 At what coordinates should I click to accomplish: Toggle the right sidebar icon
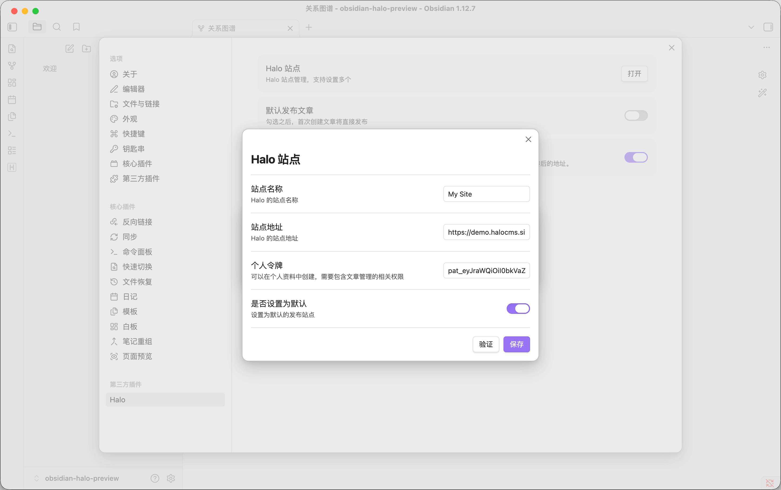pyautogui.click(x=768, y=27)
